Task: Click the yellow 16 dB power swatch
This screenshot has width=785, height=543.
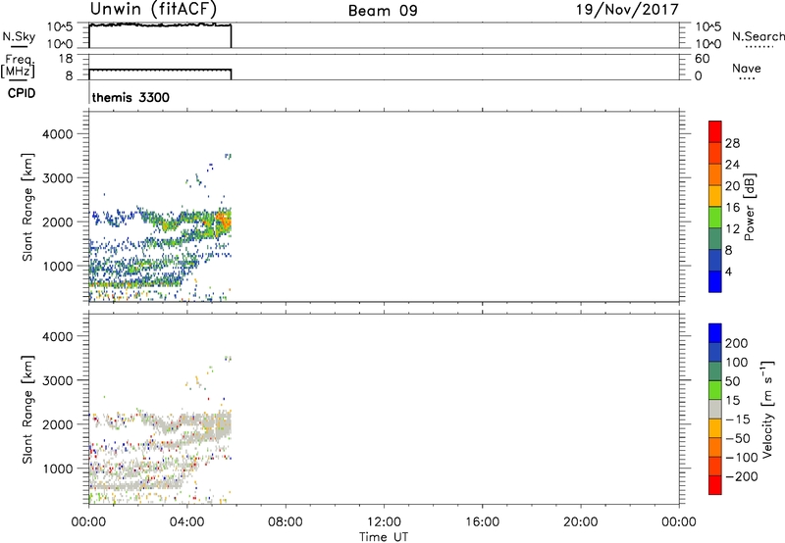Action: [715, 195]
